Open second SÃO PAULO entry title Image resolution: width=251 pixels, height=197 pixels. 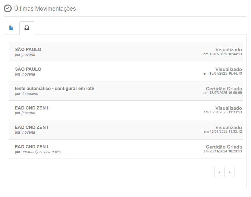pyautogui.click(x=28, y=69)
